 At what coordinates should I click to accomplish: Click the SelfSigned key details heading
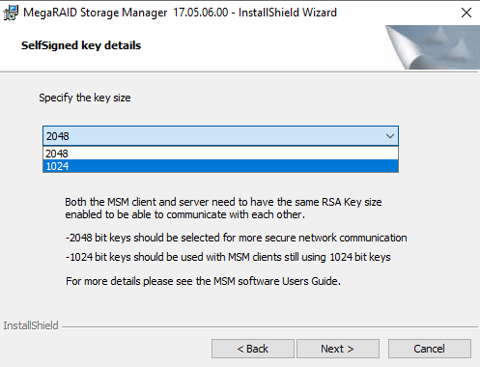click(x=81, y=45)
